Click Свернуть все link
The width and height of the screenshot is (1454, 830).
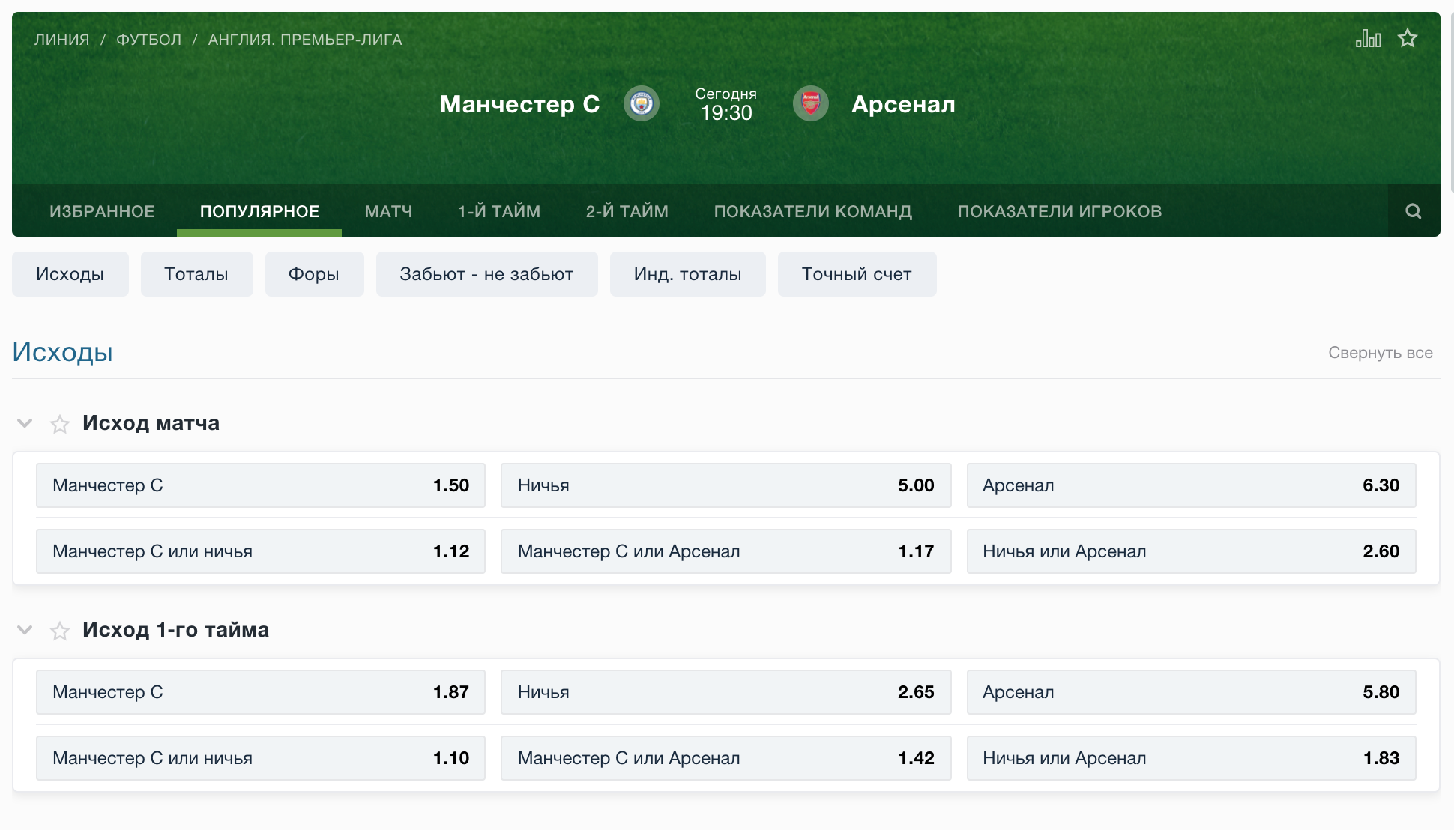1381,353
